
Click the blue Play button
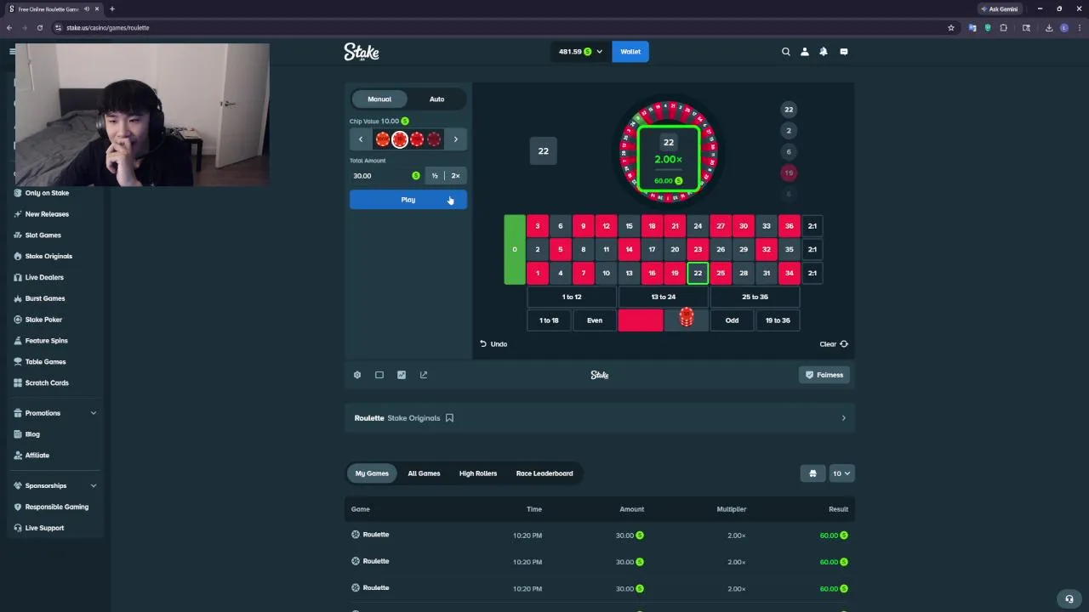pos(408,200)
